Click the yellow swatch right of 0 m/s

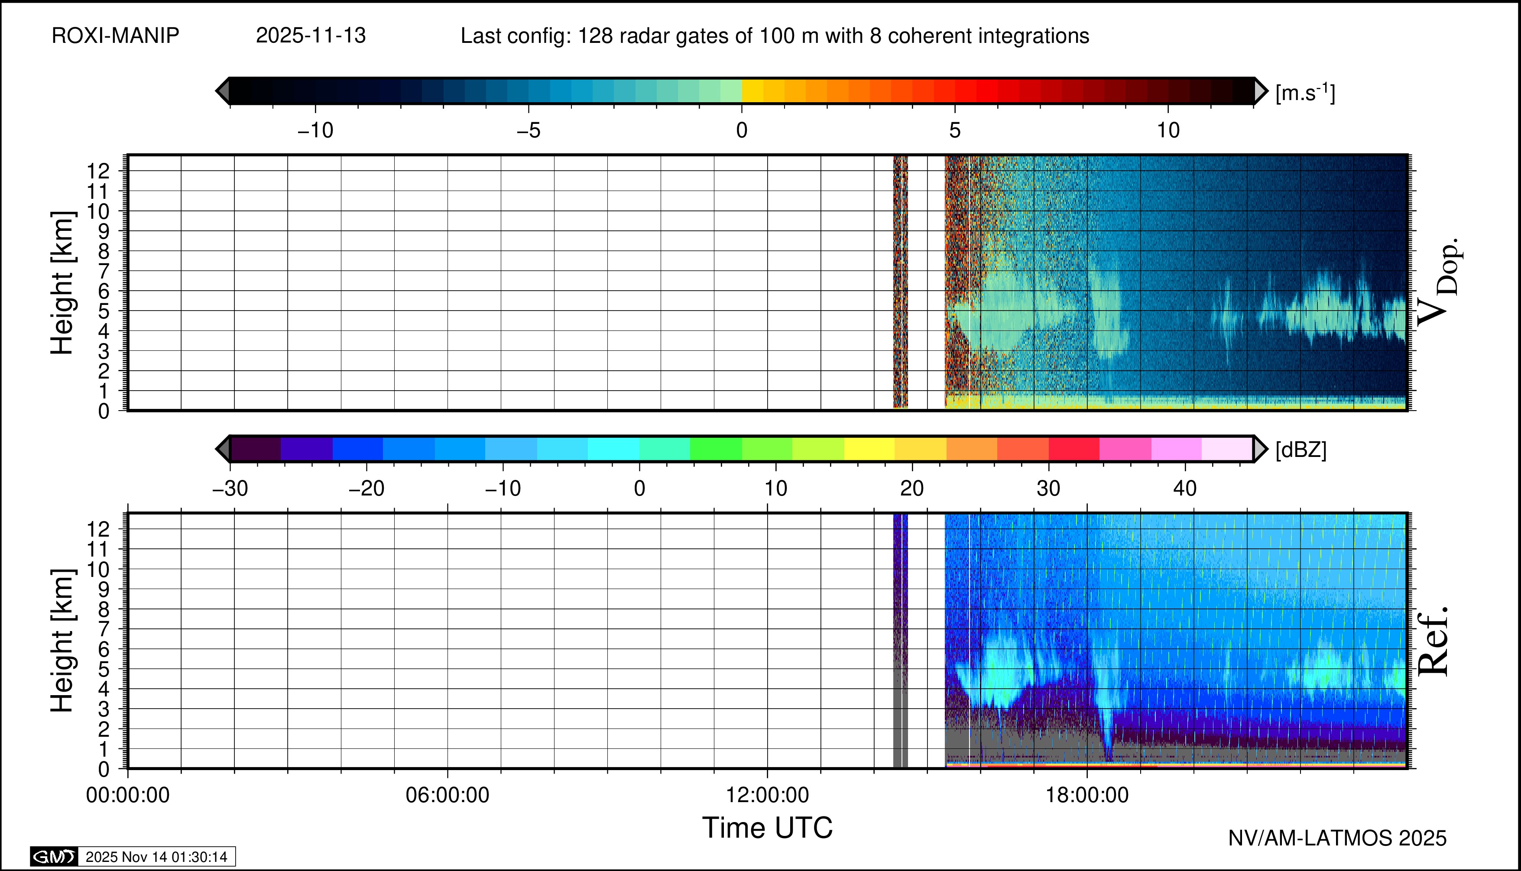tap(752, 91)
